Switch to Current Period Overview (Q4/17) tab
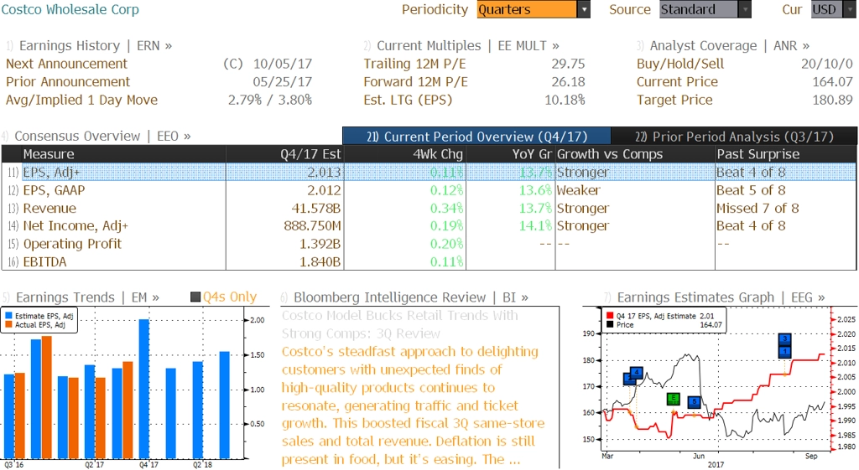 (x=476, y=137)
